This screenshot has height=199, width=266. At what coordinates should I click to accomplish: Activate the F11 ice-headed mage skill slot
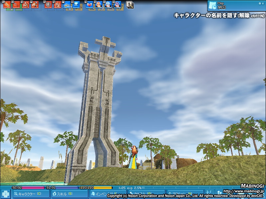point(108,5)
